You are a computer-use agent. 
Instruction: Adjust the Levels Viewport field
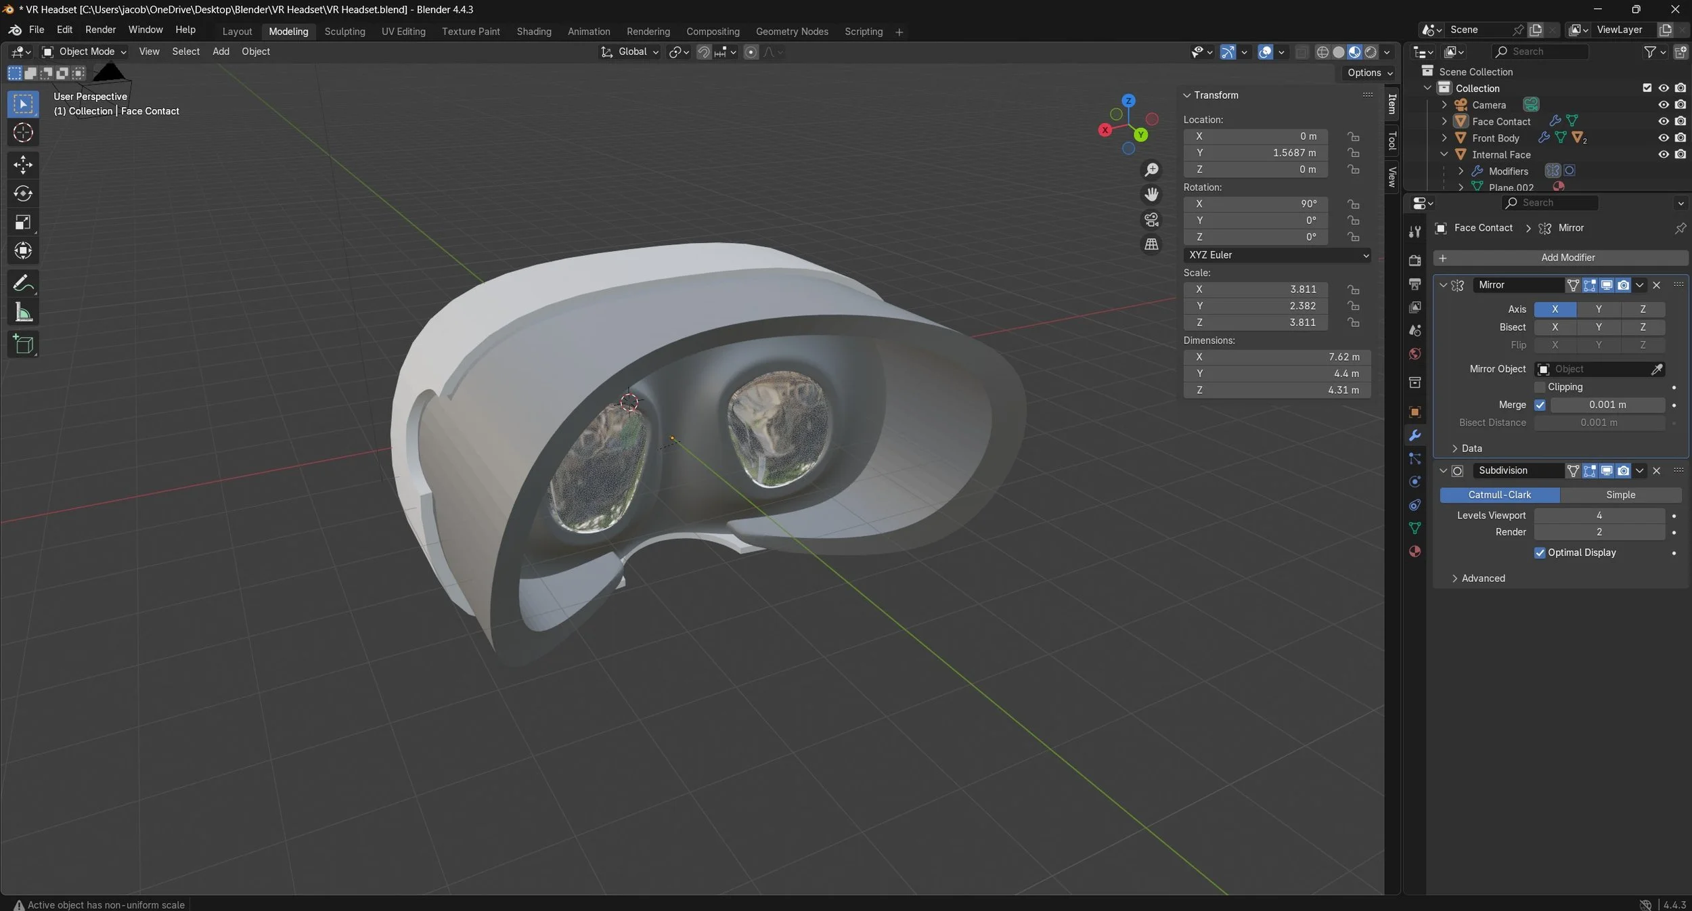click(x=1599, y=516)
